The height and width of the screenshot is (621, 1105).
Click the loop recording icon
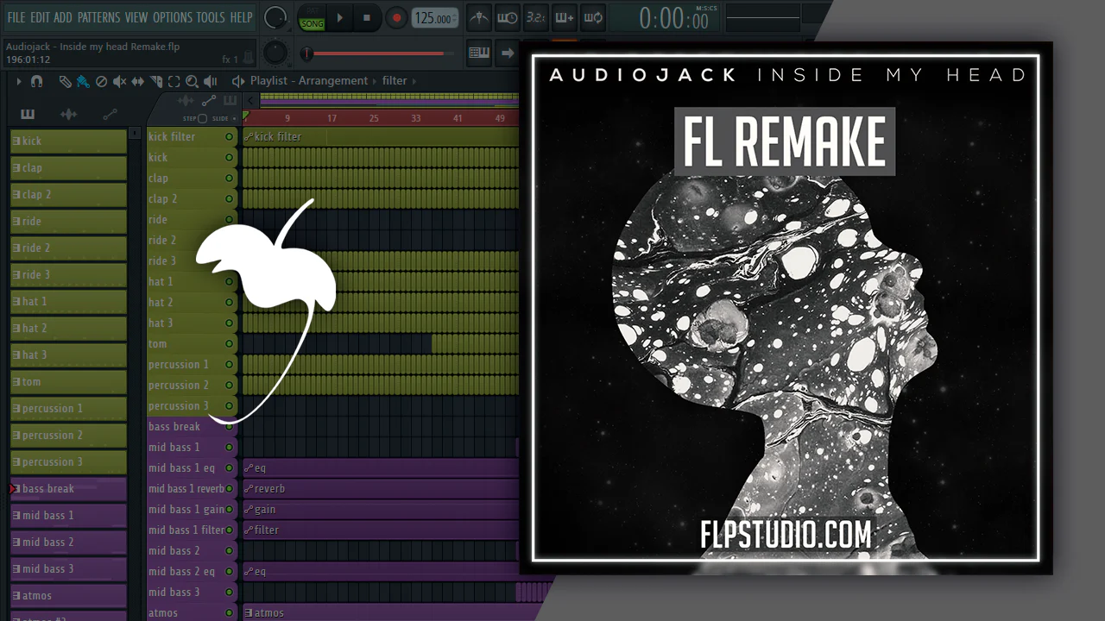coord(592,17)
